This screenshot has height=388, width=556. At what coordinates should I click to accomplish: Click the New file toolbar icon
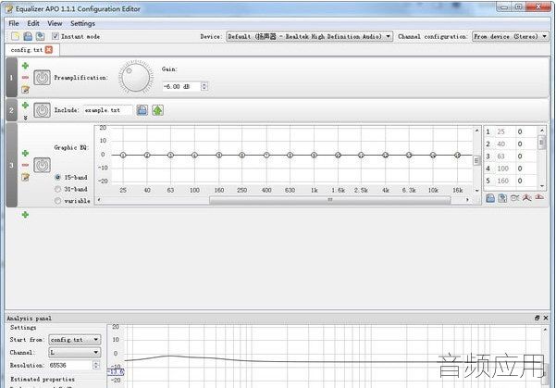pyautogui.click(x=15, y=36)
